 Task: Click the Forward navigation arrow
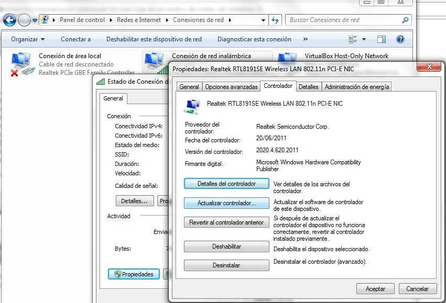click(24, 20)
